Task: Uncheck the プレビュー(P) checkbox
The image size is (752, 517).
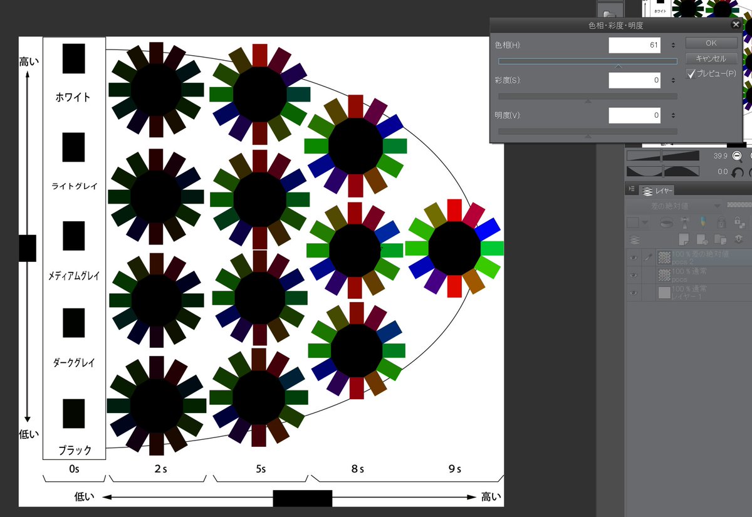Action: 691,74
